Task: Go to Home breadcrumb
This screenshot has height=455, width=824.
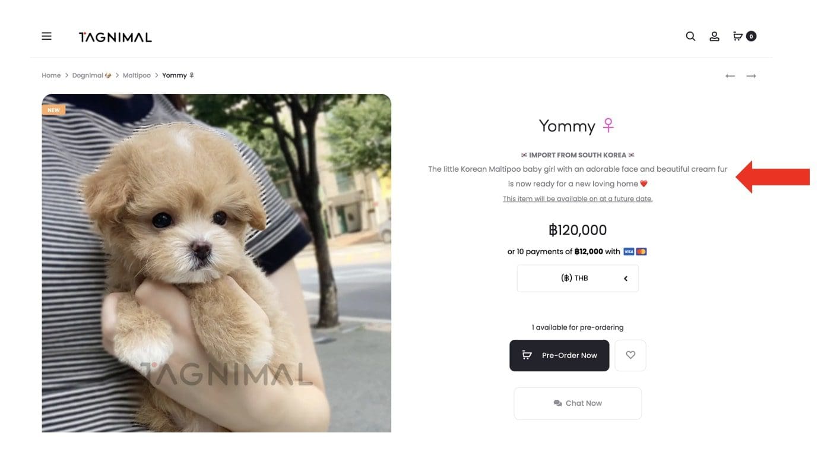Action: [51, 75]
